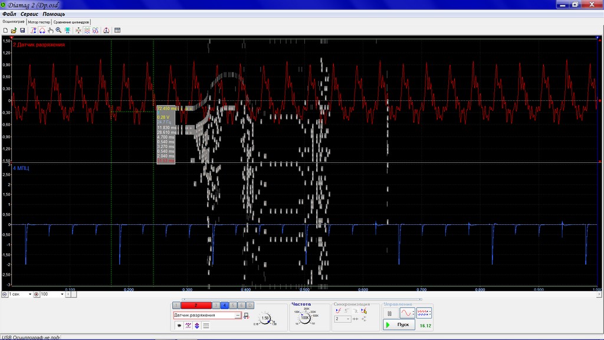Click the red-green crosshair marker toolbar icon

[78, 31]
